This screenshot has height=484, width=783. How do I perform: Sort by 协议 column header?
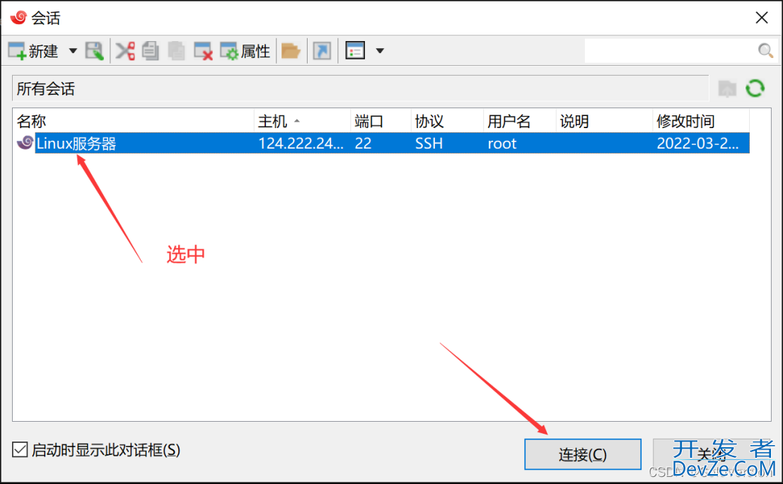(448, 122)
